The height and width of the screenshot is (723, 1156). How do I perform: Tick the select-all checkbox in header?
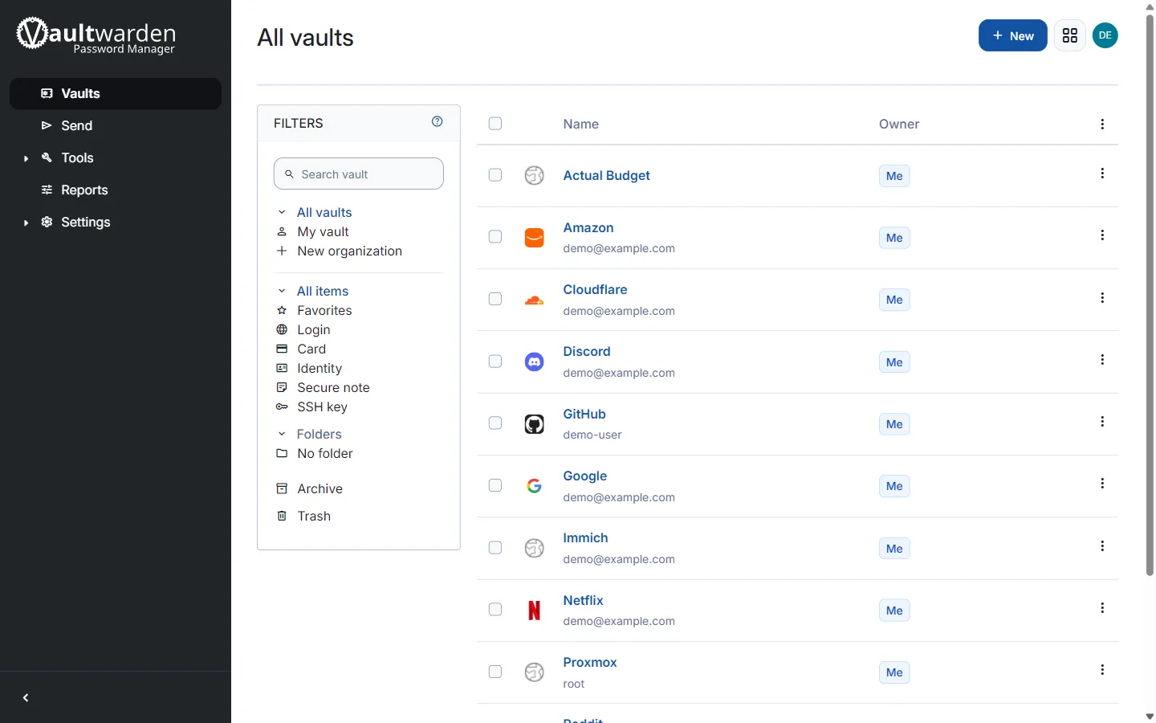coord(495,124)
